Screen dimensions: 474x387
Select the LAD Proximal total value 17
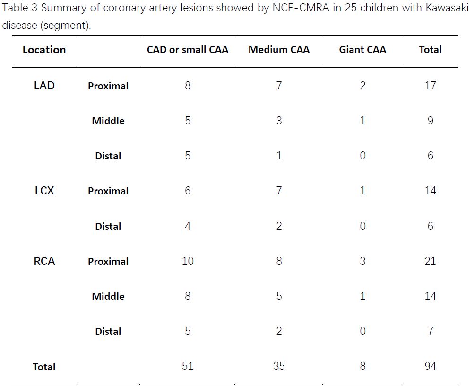click(x=430, y=86)
